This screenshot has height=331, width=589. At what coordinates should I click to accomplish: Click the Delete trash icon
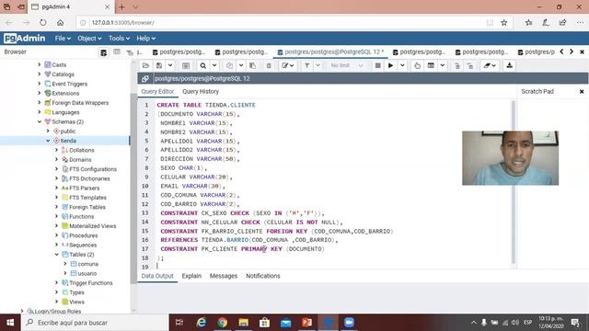pos(269,65)
